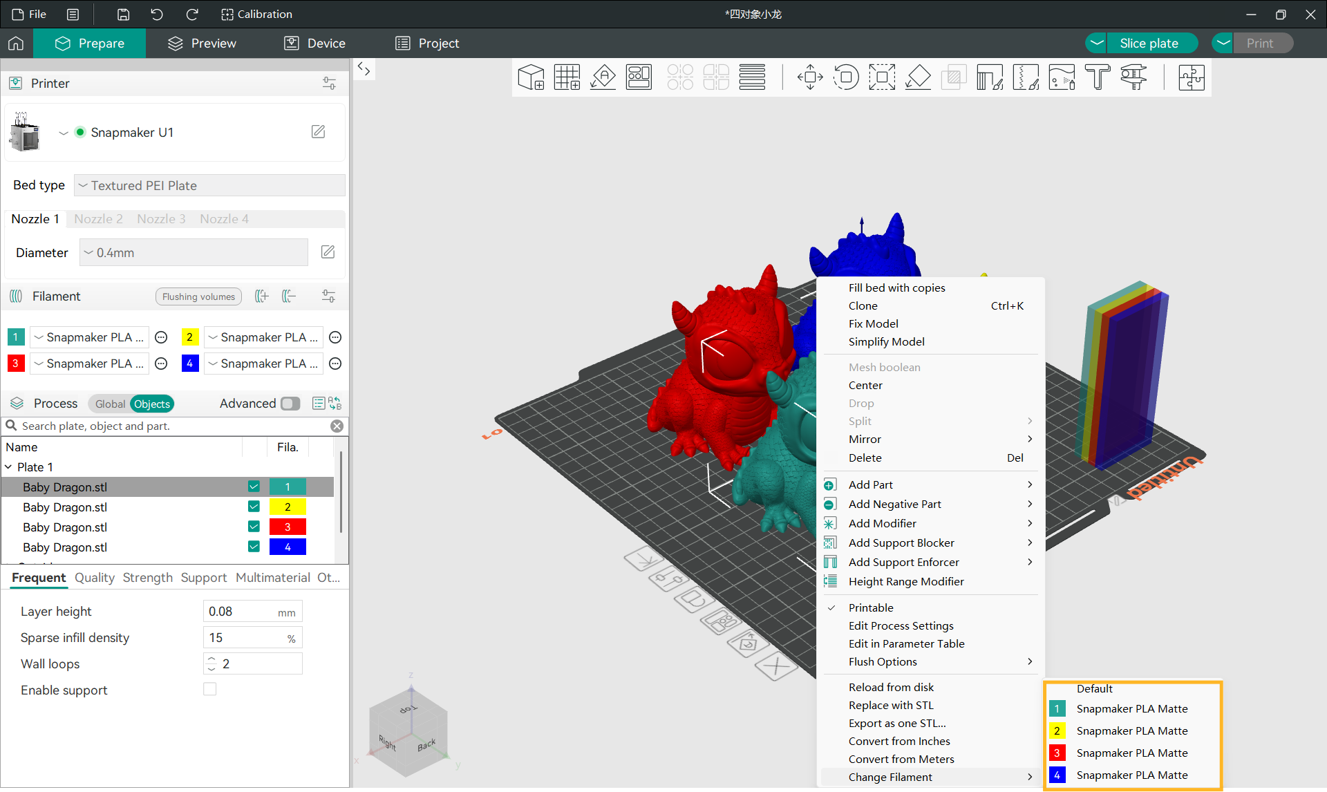This screenshot has width=1327, height=792.
Task: Select the Rotate tool icon
Action: 846,77
